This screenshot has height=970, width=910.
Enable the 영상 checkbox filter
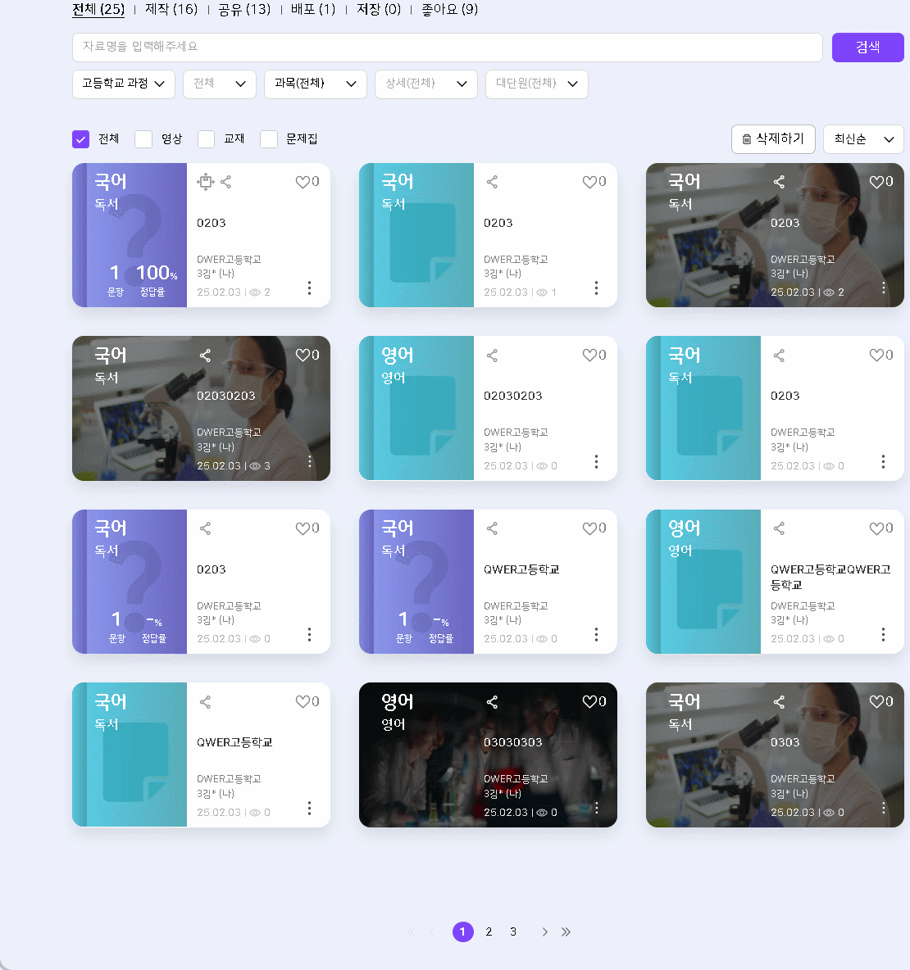(x=143, y=139)
